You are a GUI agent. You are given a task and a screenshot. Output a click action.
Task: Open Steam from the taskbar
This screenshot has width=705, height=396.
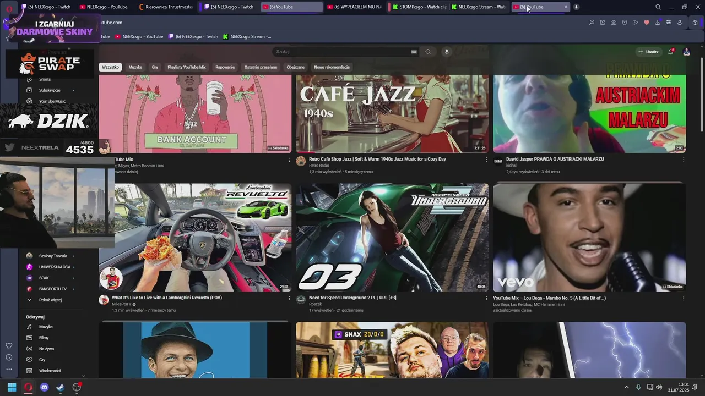pos(60,387)
